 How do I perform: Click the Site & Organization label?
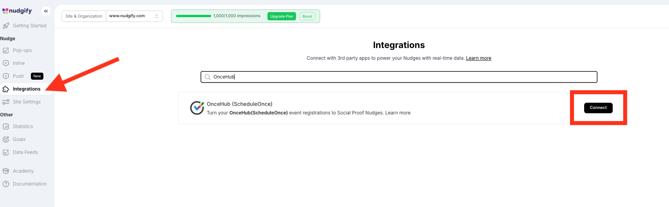pos(84,16)
